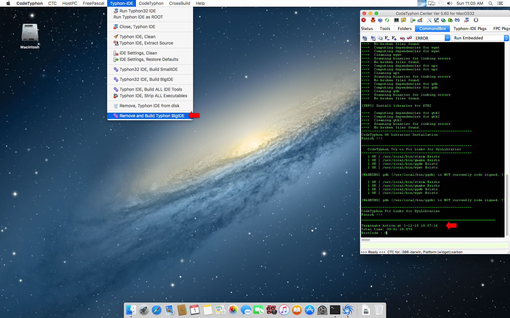
Task: Choose Typhon IDE, Strip ALL Executables
Action: (150, 96)
